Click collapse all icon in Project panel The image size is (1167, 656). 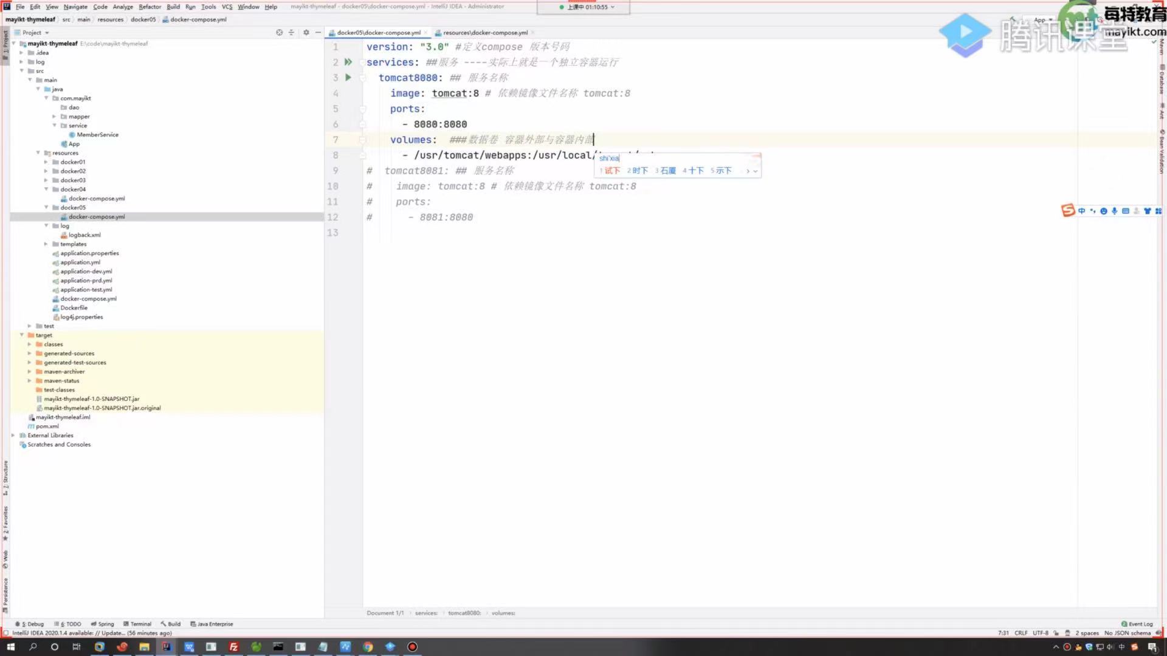point(291,33)
